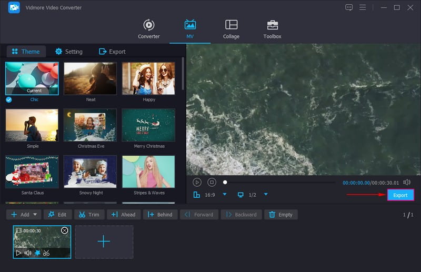The width and height of the screenshot is (421, 272).
Task: Open the Add dropdown arrow
Action: tap(36, 215)
